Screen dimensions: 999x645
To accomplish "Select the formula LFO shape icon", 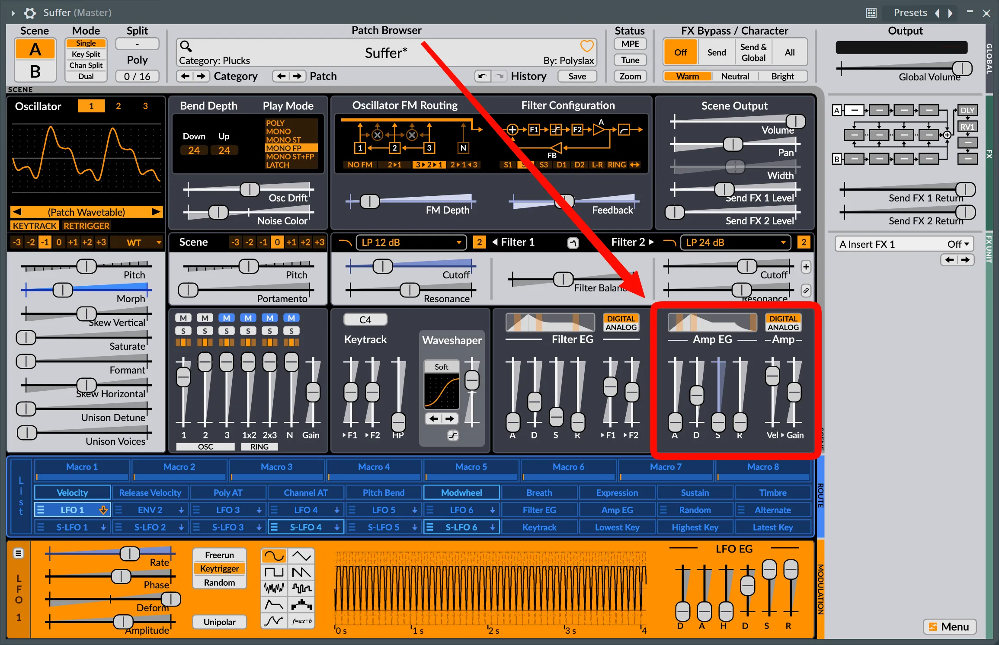I will (301, 621).
